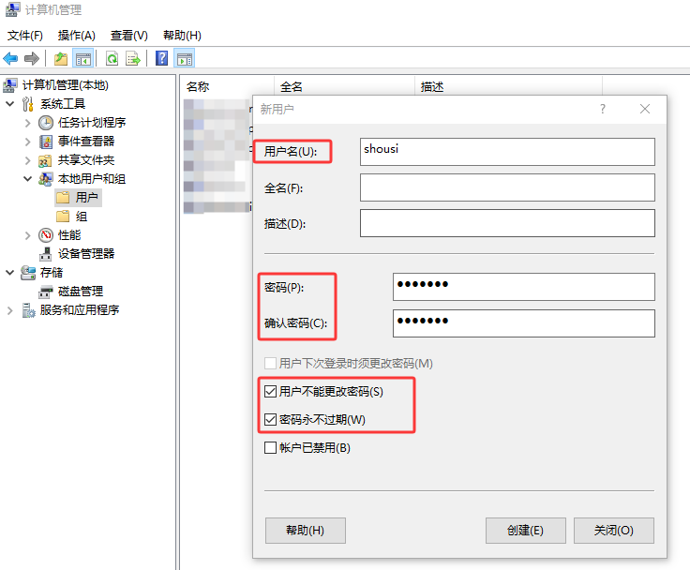Click the Event Viewer icon
The width and height of the screenshot is (690, 570).
coord(46,142)
